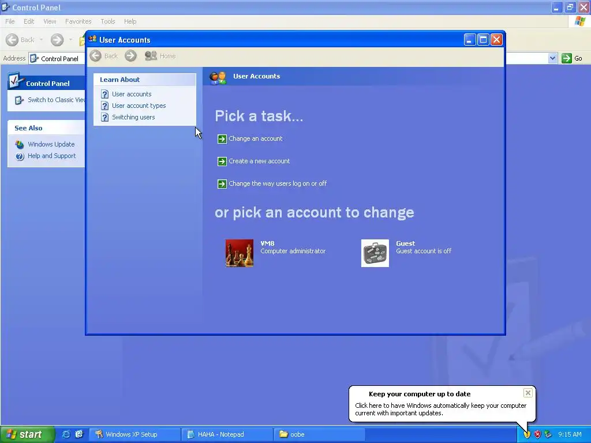Switch to HAHA - Notepad taskbar button
The height and width of the screenshot is (443, 591).
click(227, 434)
